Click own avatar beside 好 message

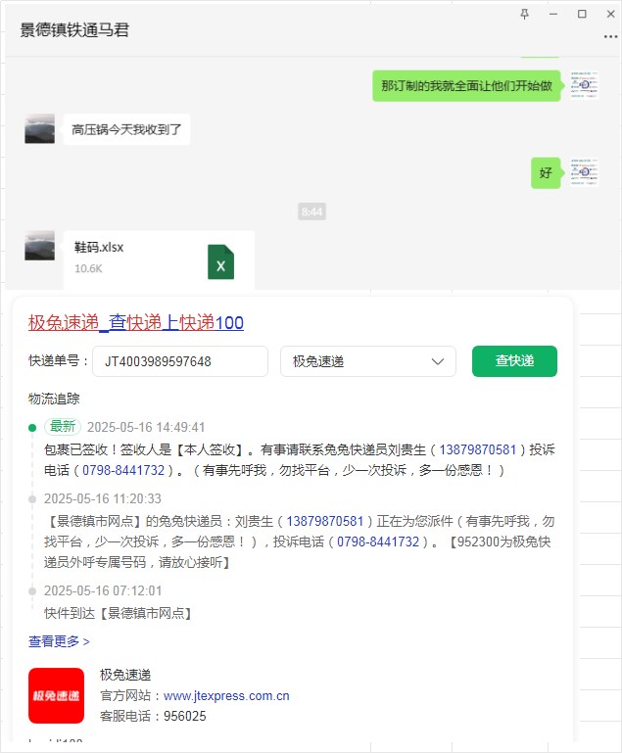pyautogui.click(x=584, y=172)
